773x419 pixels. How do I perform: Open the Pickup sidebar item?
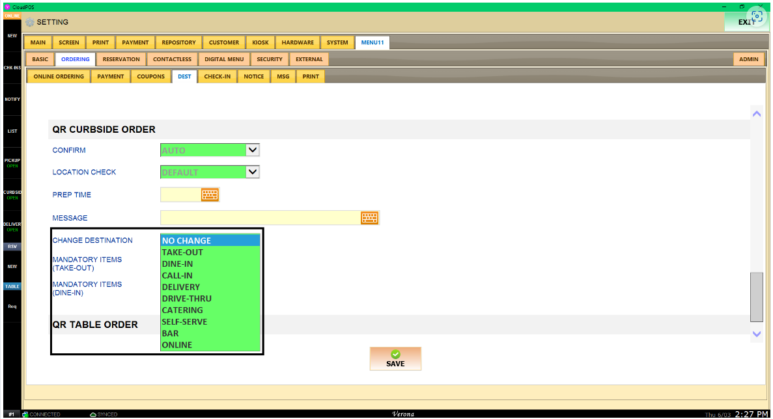pyautogui.click(x=12, y=162)
